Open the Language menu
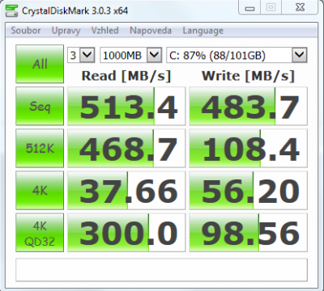This screenshot has height=291, width=324. pos(202,31)
